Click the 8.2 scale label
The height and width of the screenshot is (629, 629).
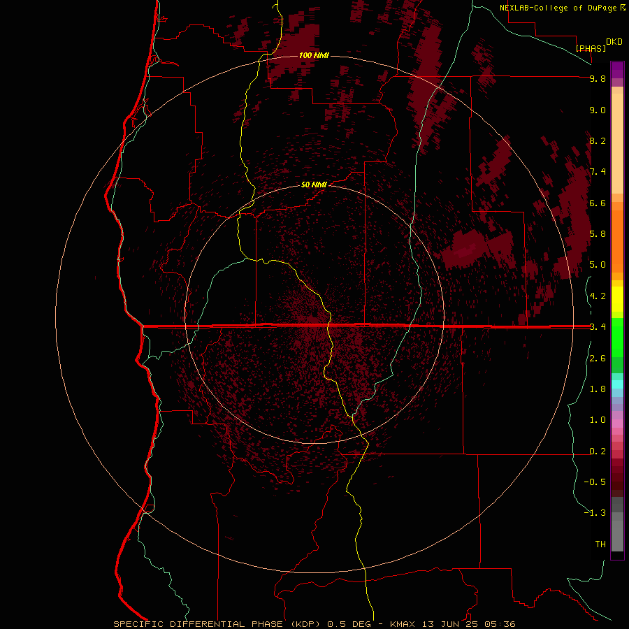click(x=598, y=140)
